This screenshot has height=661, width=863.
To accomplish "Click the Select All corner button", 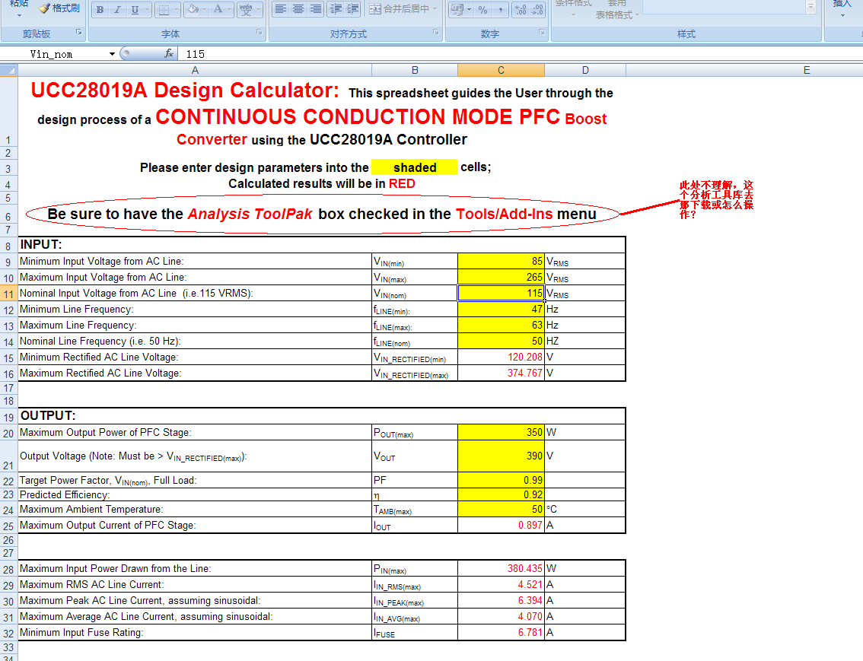I will 9,70.
